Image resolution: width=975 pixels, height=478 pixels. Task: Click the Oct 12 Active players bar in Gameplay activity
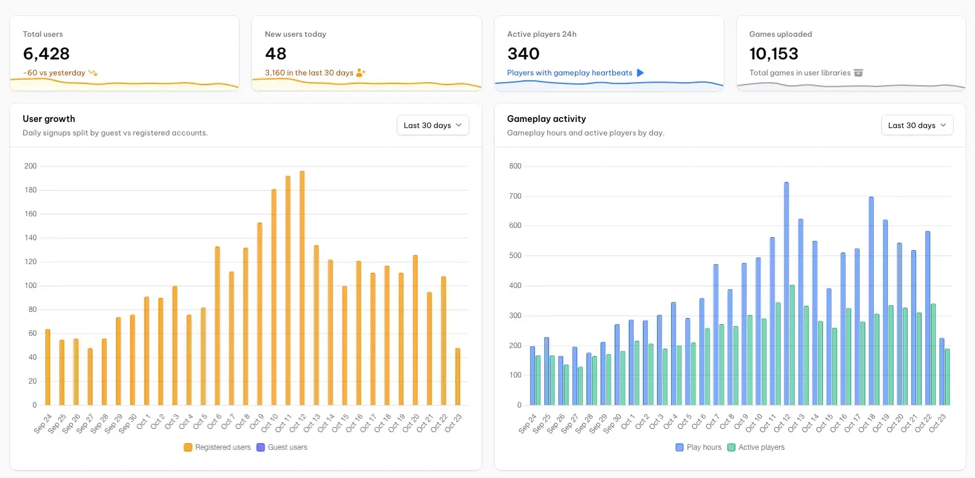pos(792,345)
